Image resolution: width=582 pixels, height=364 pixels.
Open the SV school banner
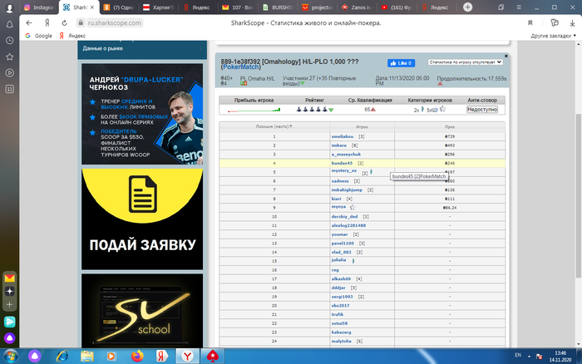[142, 311]
